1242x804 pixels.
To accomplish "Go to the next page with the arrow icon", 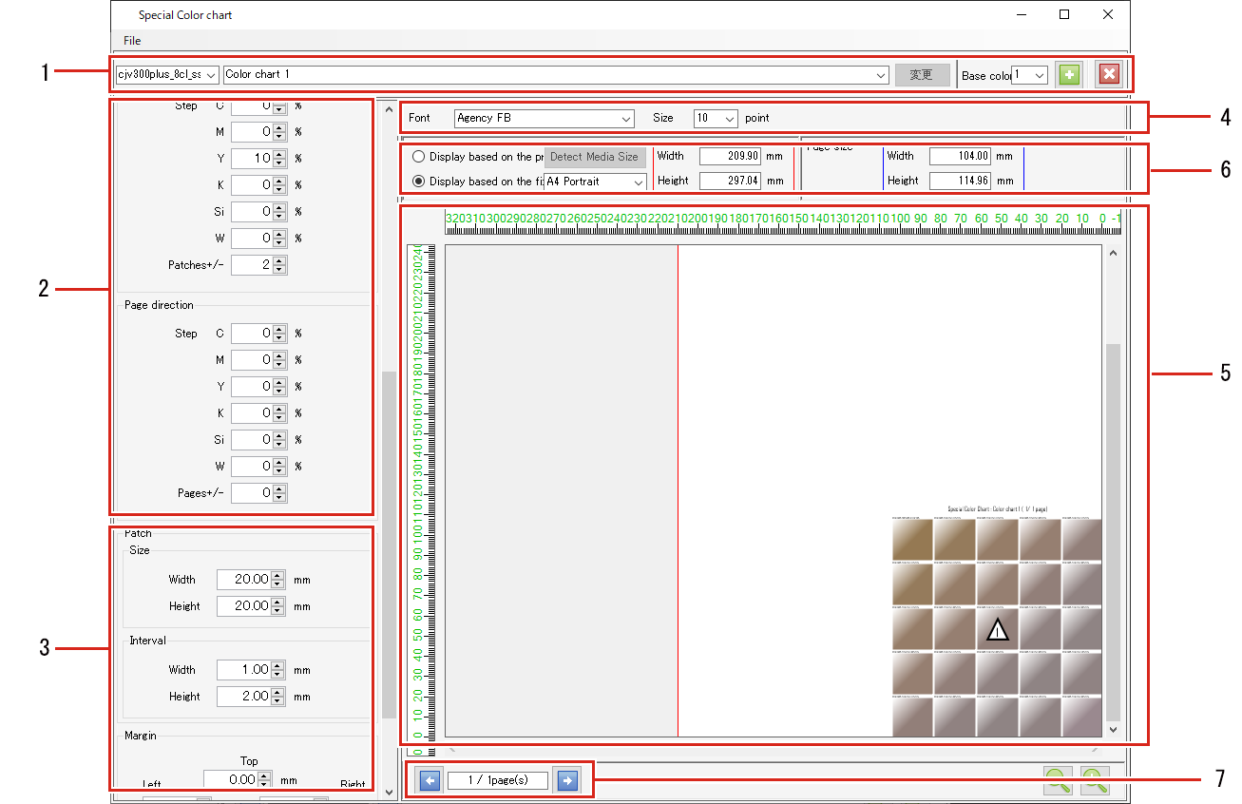I will (x=567, y=779).
